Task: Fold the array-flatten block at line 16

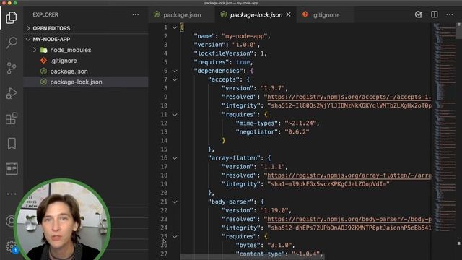Action: 175,158
